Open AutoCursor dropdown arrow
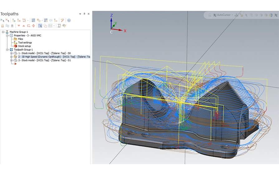This screenshot has width=279, height=175. pos(232,15)
